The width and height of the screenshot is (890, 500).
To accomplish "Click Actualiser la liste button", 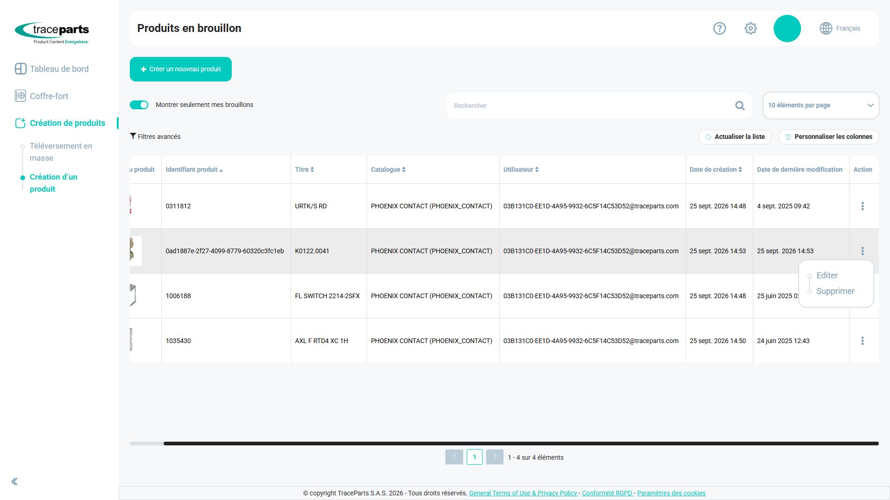I will pos(735,137).
